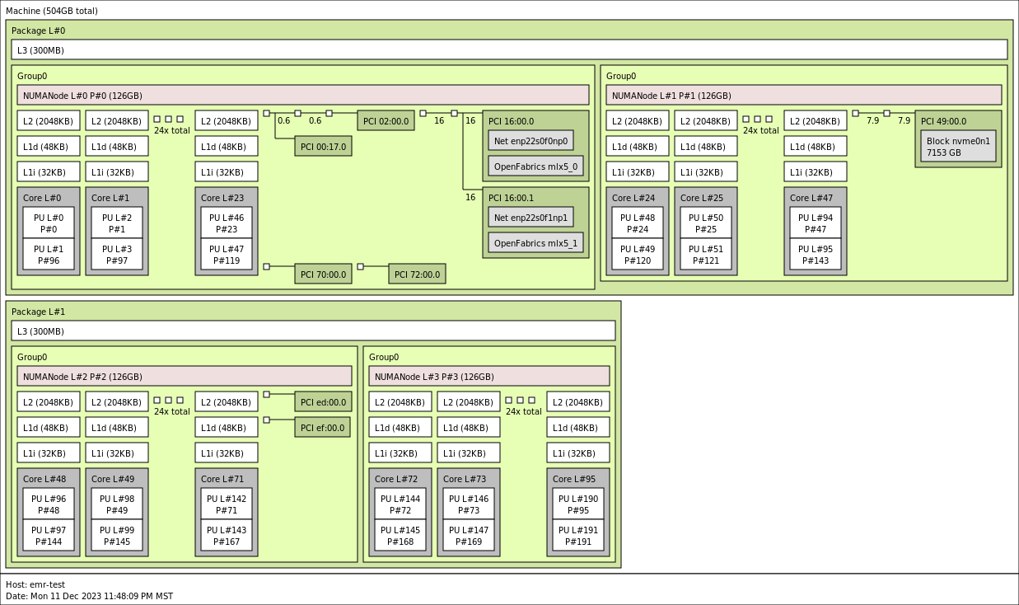The image size is (1019, 605).
Task: Select the Net enp22s0f0np0 interface box
Action: [x=531, y=141]
